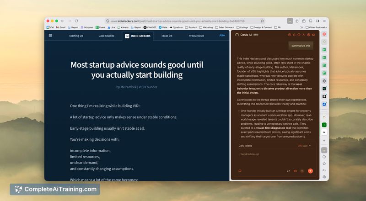Open the Kahana bookmark

click(123, 27)
